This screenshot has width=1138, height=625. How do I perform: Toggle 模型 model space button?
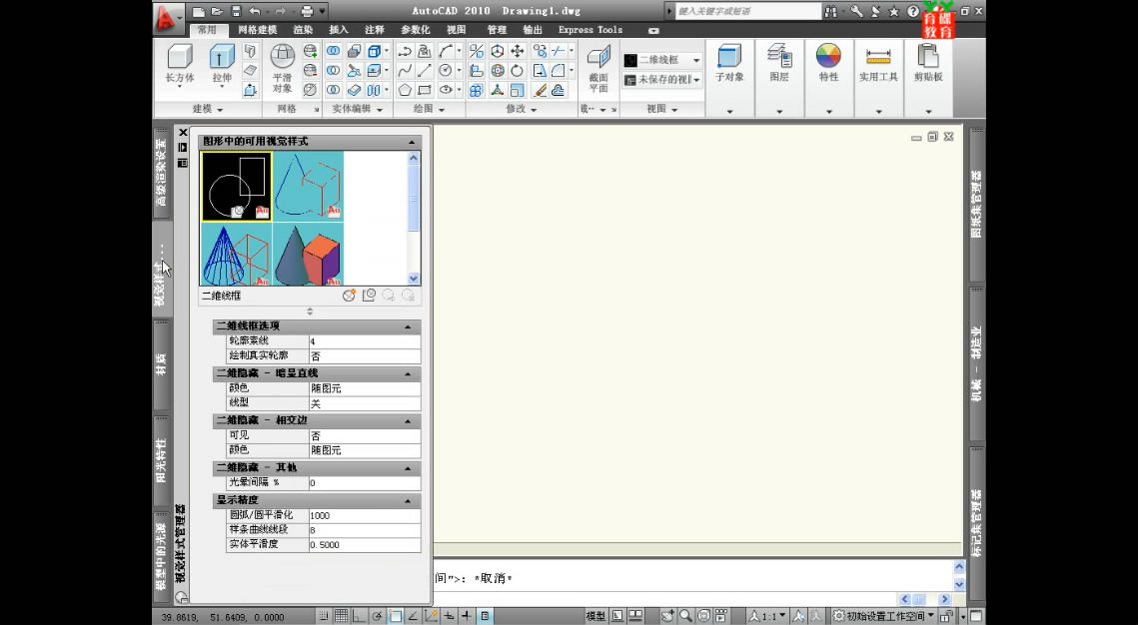(595, 616)
